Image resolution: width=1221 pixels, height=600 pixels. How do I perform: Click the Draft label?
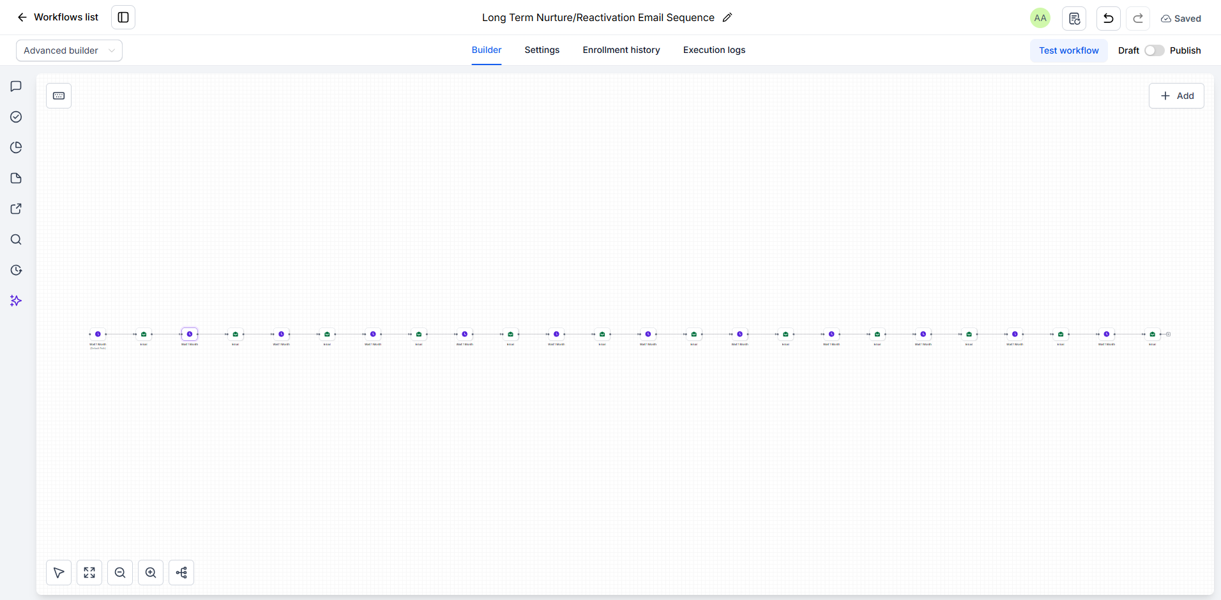click(1128, 50)
